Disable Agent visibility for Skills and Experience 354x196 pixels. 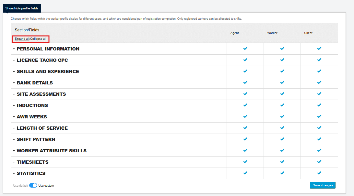(245, 71)
